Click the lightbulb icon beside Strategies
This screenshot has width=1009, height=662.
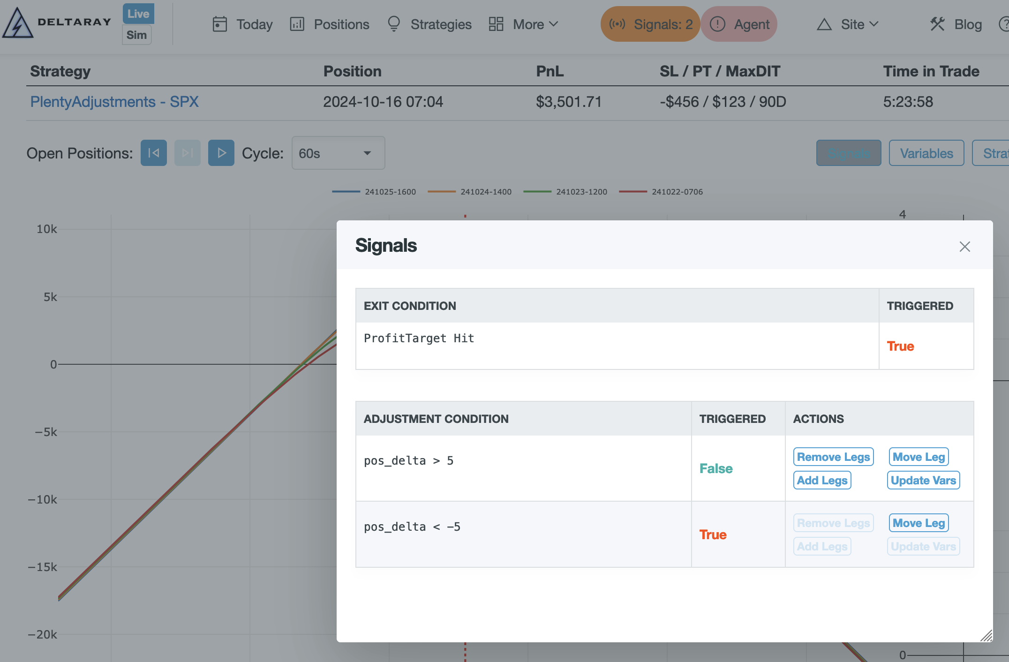click(394, 24)
